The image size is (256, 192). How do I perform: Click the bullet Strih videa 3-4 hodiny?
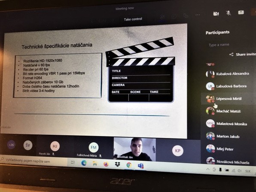(x=38, y=91)
